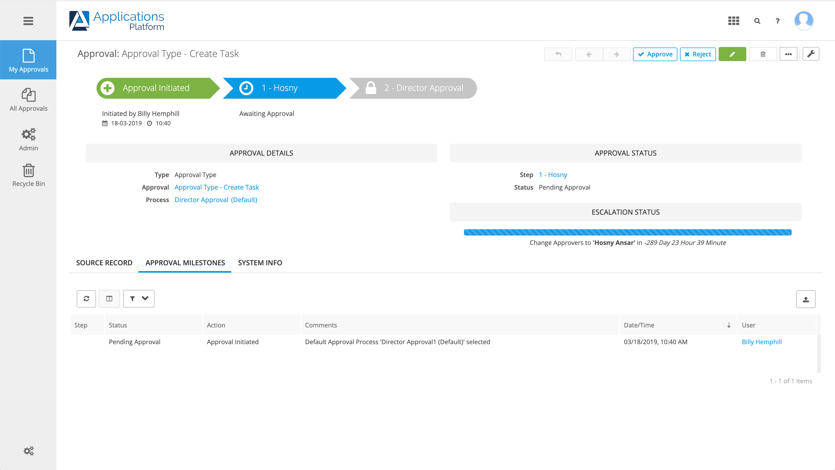Click the trash delete icon in toolbar
Viewport: 835px width, 470px height.
pos(763,54)
